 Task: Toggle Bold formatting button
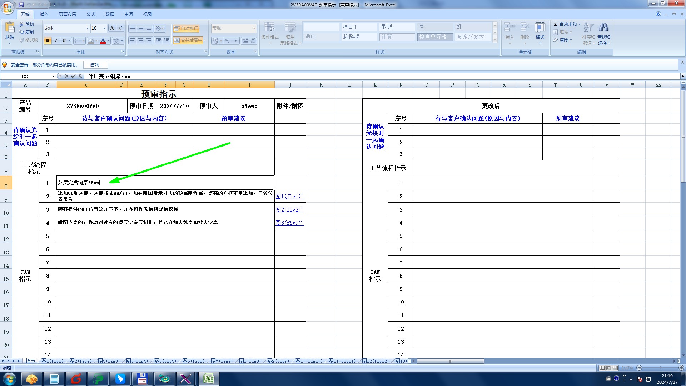pyautogui.click(x=48, y=41)
